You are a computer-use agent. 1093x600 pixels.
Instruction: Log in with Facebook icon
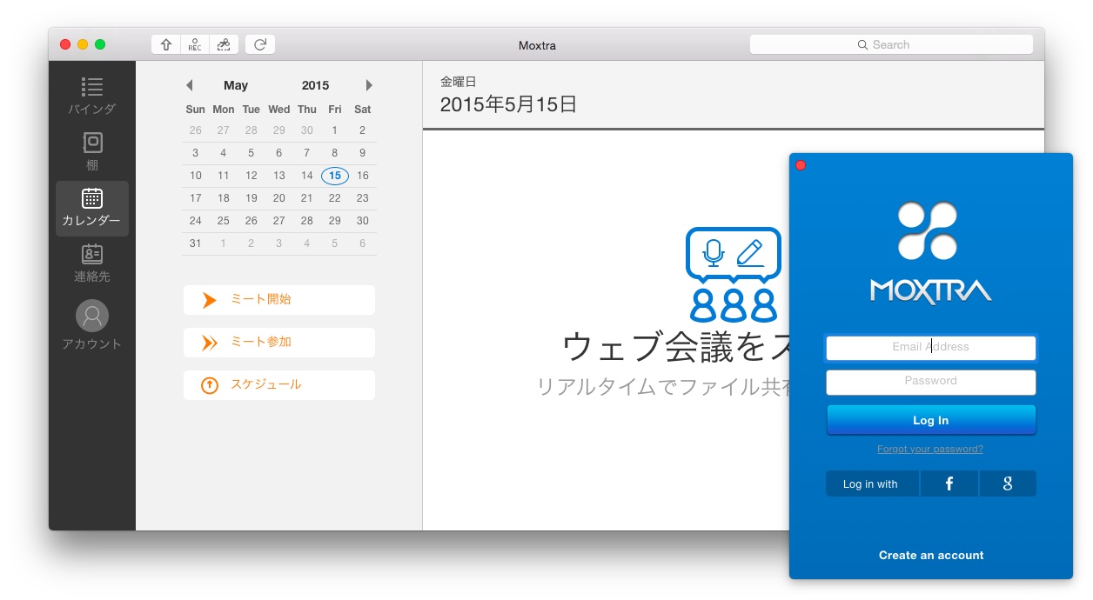[x=949, y=483]
